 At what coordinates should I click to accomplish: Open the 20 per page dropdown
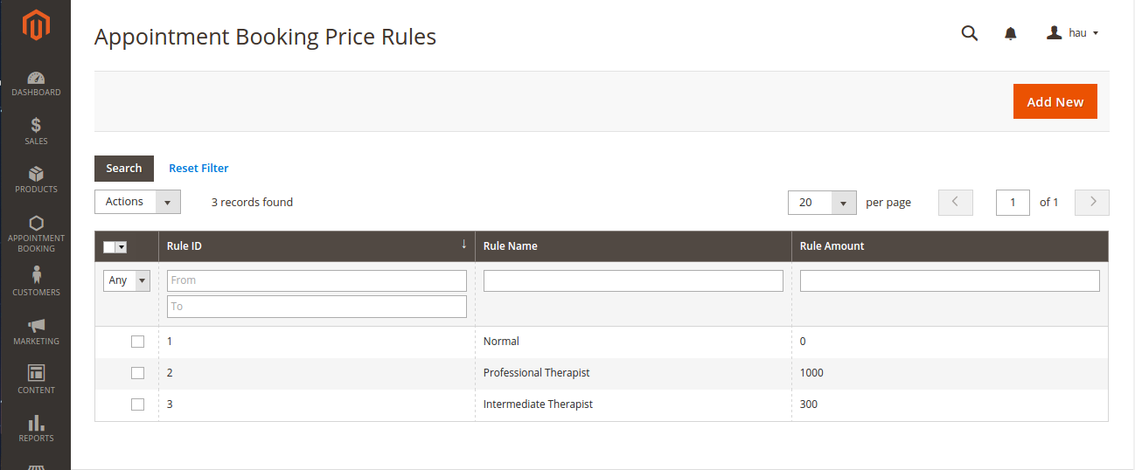[822, 203]
